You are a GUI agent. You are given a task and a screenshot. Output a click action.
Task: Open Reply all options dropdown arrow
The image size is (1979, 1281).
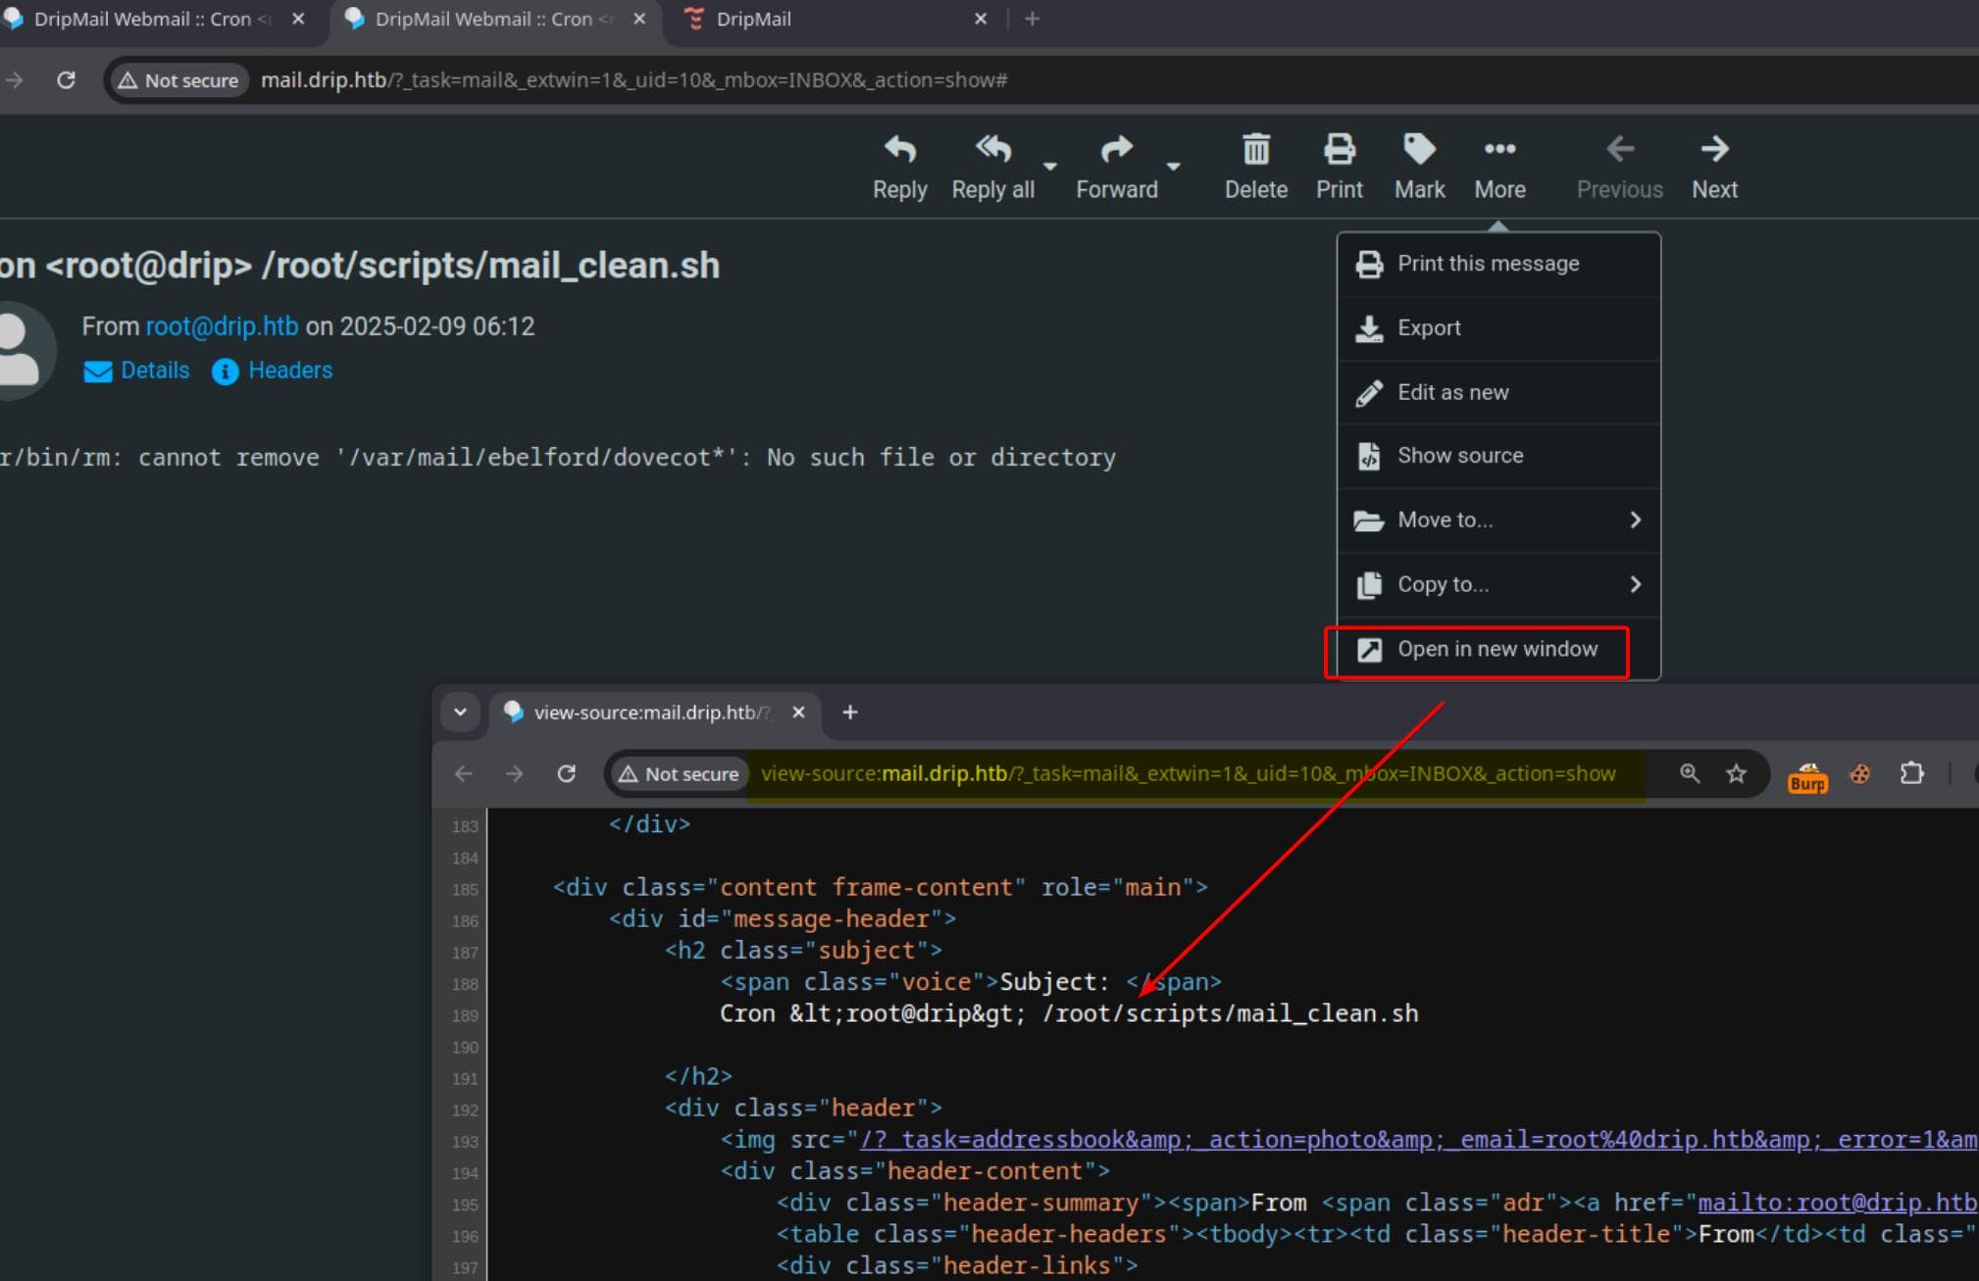[1050, 167]
